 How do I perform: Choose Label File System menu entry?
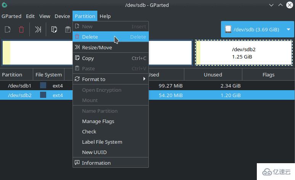tap(111, 142)
